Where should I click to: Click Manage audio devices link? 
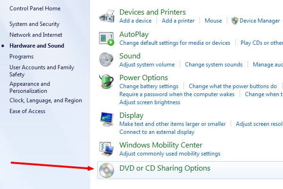click(x=268, y=65)
